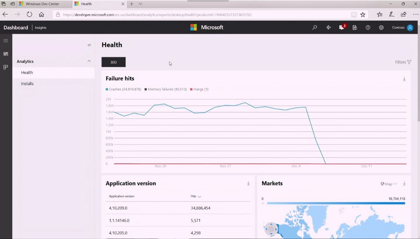420x239 pixels.
Task: Click the Application version column header
Action: [x=121, y=197]
